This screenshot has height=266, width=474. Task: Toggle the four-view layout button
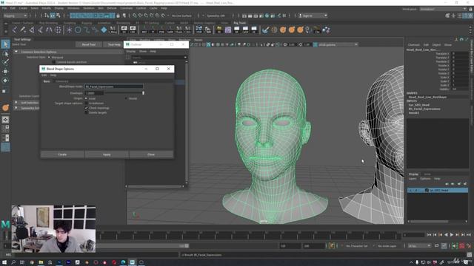5,129
